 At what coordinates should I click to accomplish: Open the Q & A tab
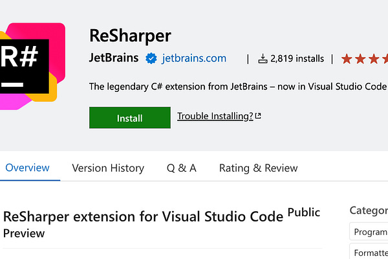click(x=182, y=168)
